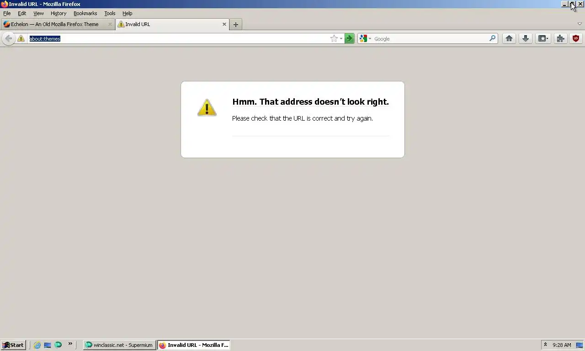Go to the Home page icon
The width and height of the screenshot is (585, 351).
click(x=509, y=38)
